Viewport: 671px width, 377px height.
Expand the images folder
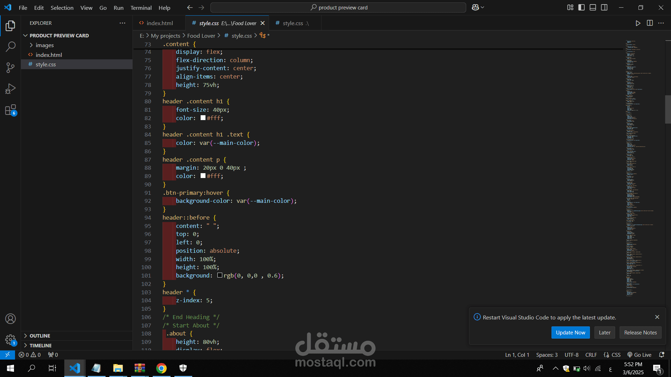click(x=44, y=45)
